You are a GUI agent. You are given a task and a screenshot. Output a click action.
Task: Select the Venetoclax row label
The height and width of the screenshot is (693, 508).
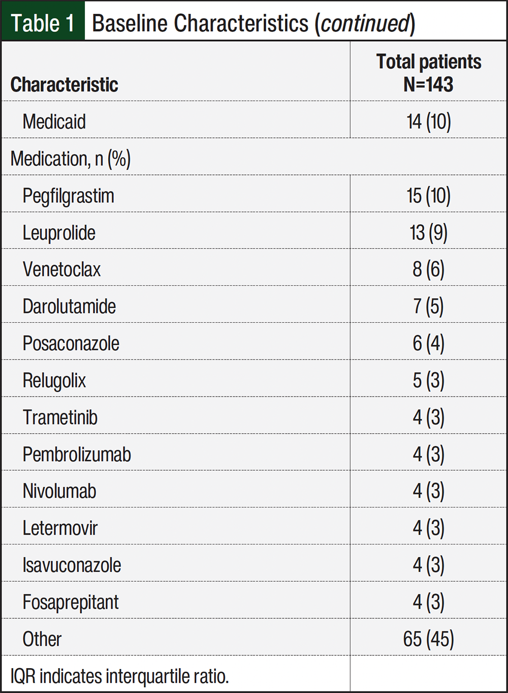[x=61, y=269]
